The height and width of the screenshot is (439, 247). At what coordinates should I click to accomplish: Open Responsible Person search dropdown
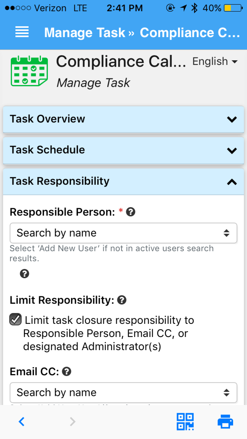coord(123,233)
